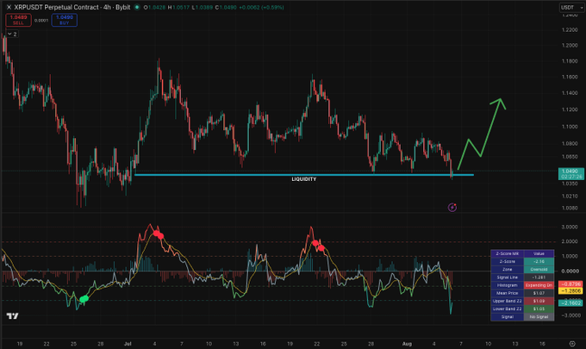Click the green oversold signal dot on oscillator
The image size is (586, 349).
(x=84, y=298)
